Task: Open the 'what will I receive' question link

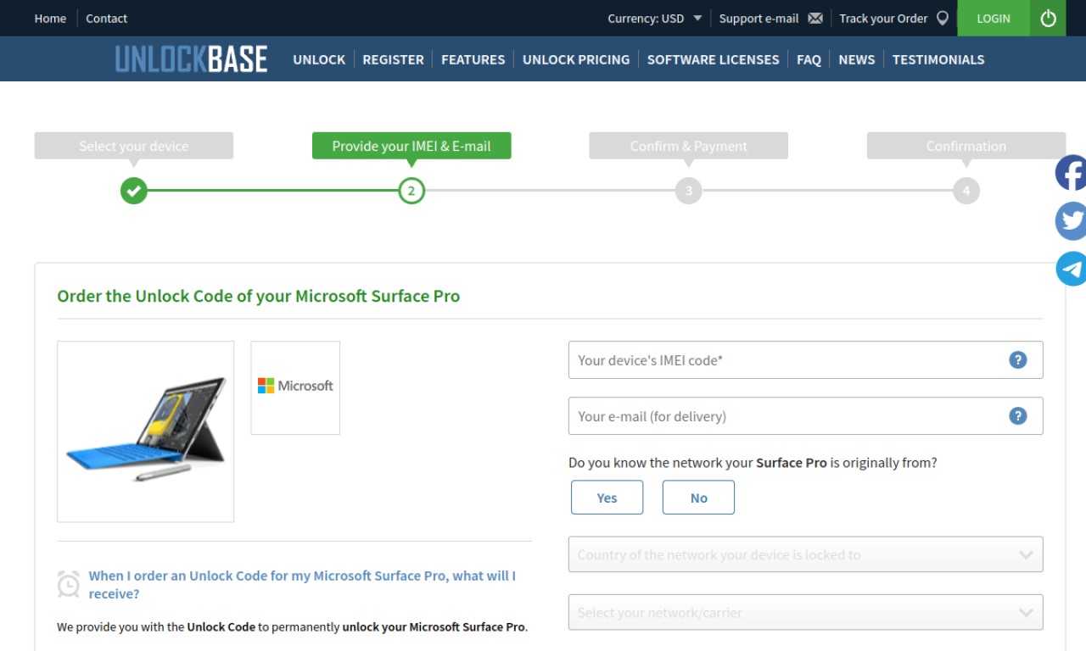Action: pos(302,585)
